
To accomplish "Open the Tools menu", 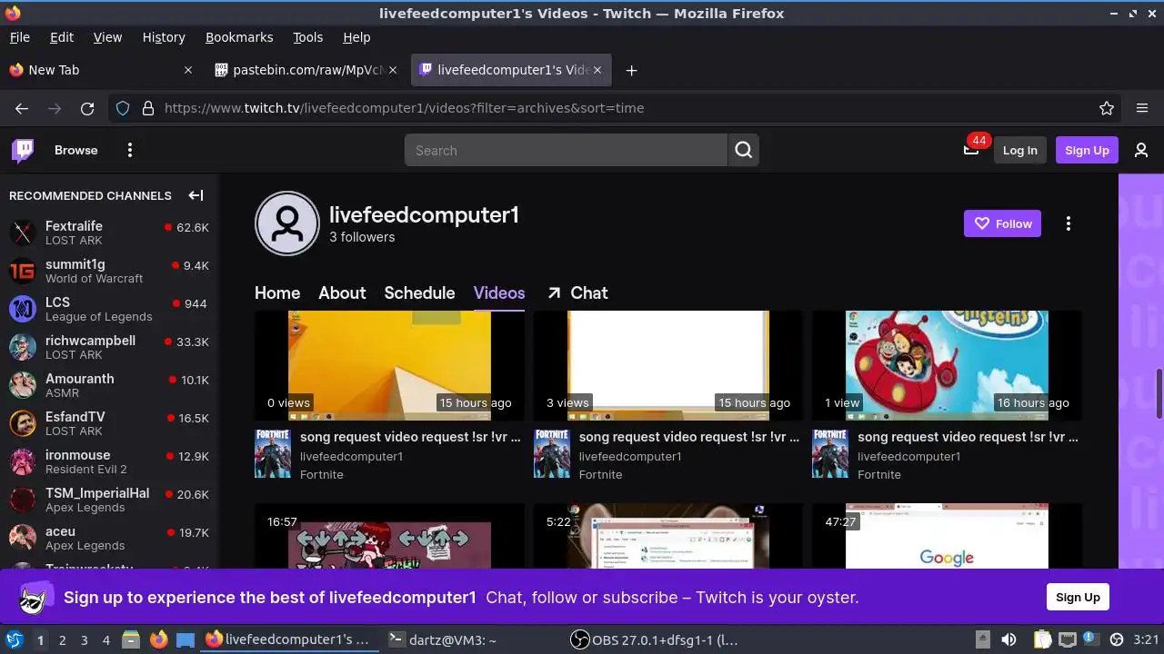I will coord(307,37).
